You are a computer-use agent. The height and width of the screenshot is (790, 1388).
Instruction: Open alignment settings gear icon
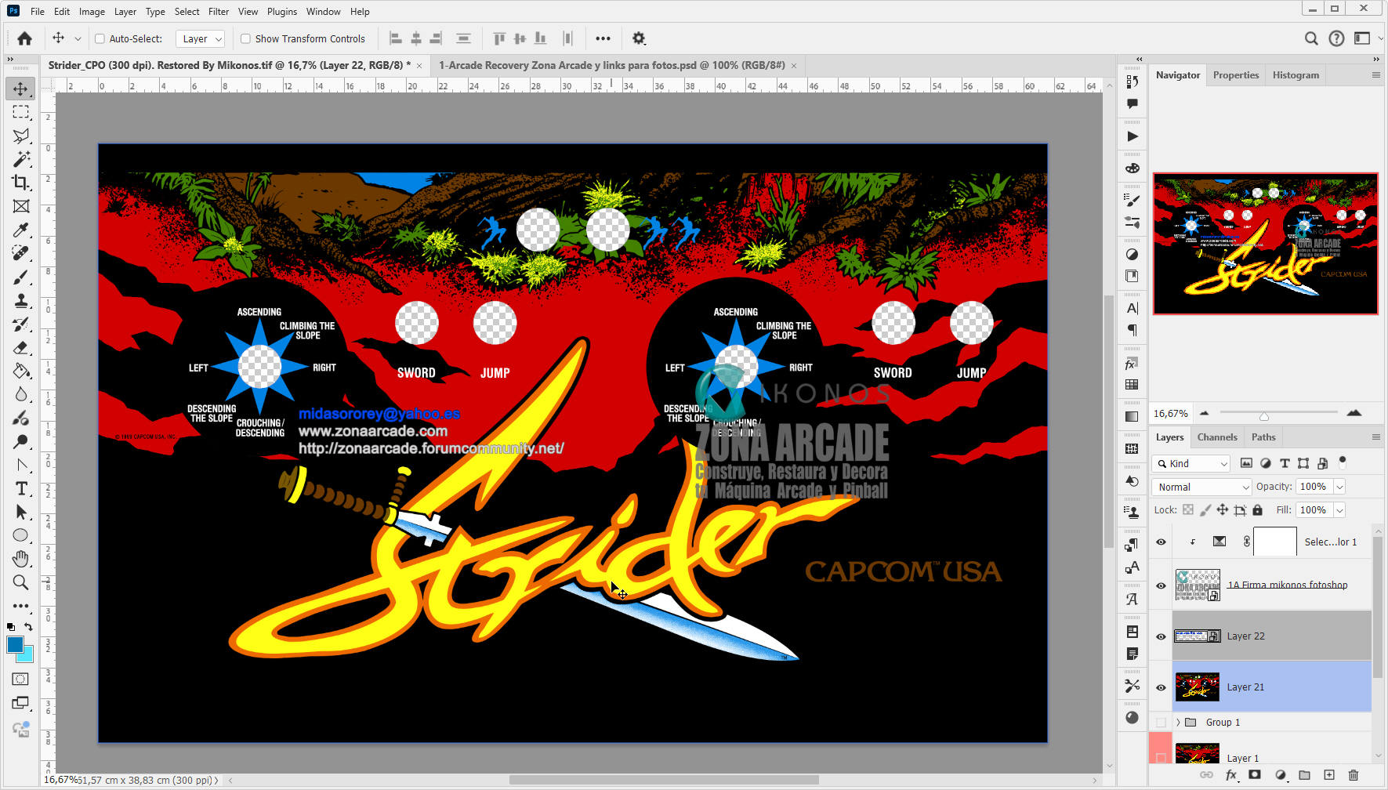coord(639,38)
